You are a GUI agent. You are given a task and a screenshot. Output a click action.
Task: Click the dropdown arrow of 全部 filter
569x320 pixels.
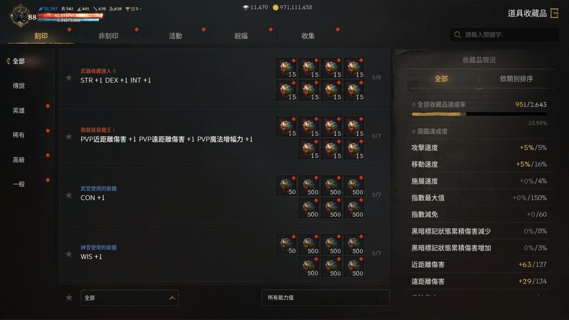[x=172, y=298]
